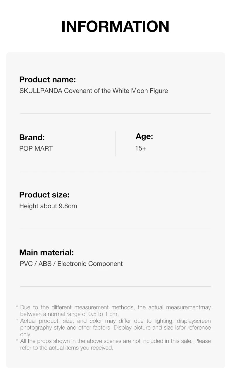231x379 pixels.
Task: Click the 15+ age value
Action: coord(140,148)
